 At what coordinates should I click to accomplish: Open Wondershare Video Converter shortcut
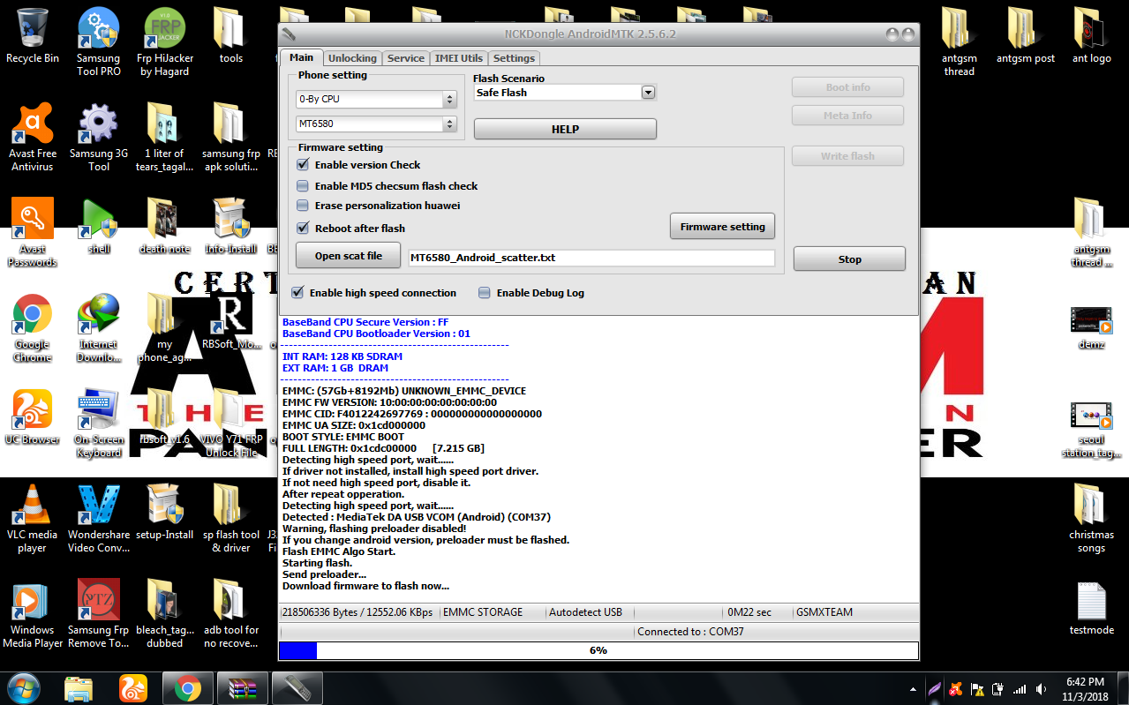click(99, 518)
